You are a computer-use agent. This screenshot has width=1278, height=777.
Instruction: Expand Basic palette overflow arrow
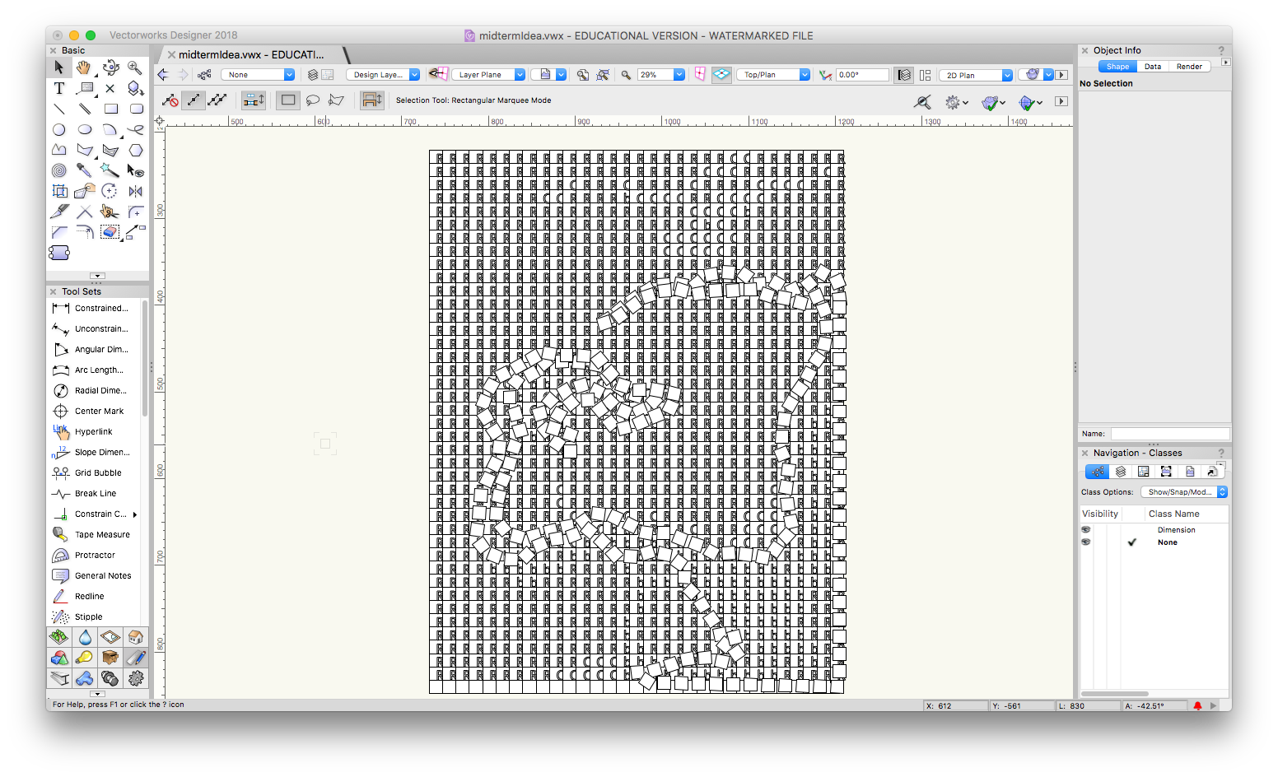(x=97, y=276)
